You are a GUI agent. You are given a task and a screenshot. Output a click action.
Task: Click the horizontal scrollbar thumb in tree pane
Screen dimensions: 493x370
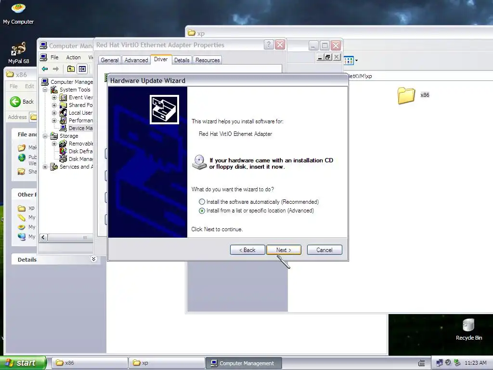coord(84,238)
